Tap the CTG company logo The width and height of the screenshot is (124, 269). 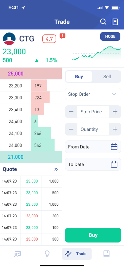[x=9, y=39]
